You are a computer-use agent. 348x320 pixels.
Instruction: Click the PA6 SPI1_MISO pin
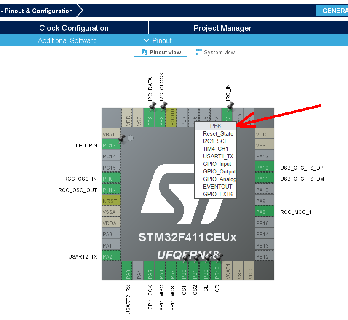pos(161,271)
